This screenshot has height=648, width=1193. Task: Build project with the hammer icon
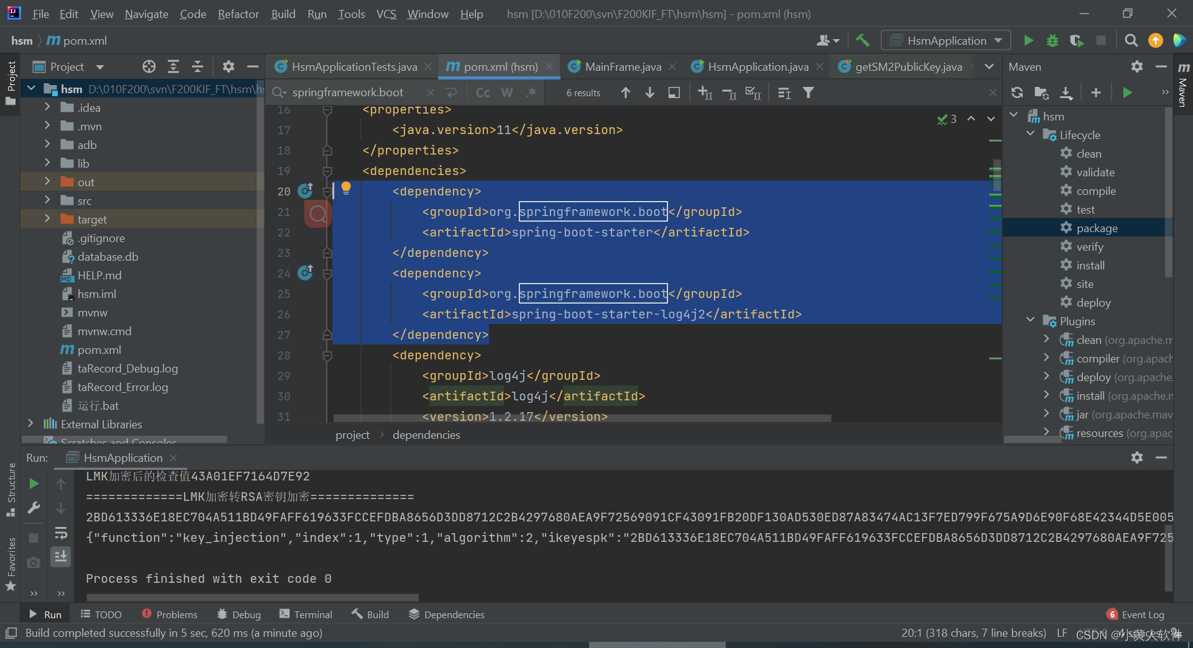(862, 40)
